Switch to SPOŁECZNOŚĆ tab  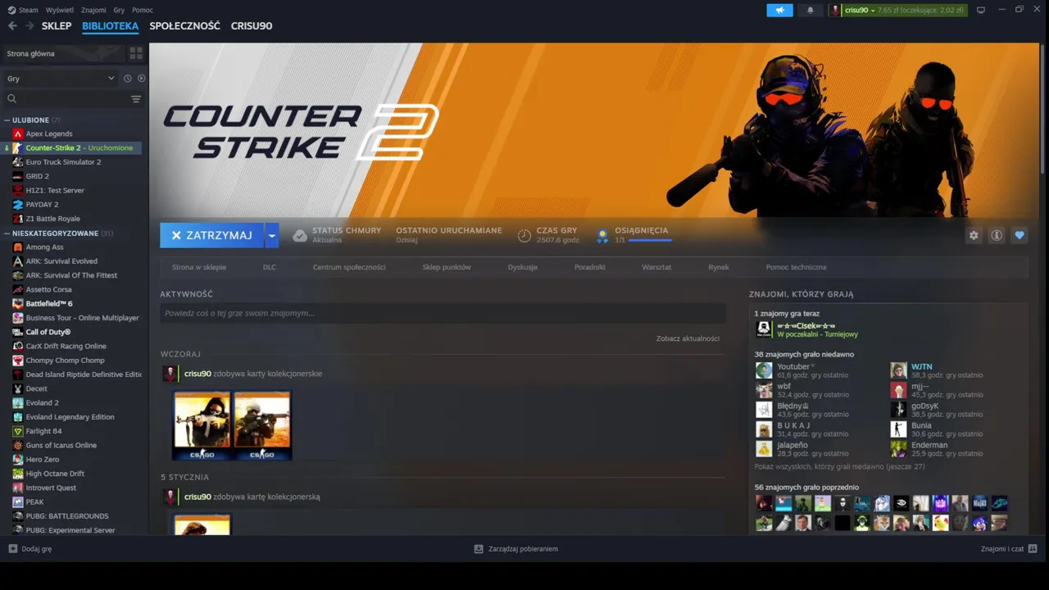(184, 26)
